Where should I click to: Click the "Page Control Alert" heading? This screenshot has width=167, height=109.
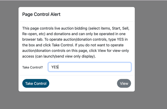(x=41, y=14)
